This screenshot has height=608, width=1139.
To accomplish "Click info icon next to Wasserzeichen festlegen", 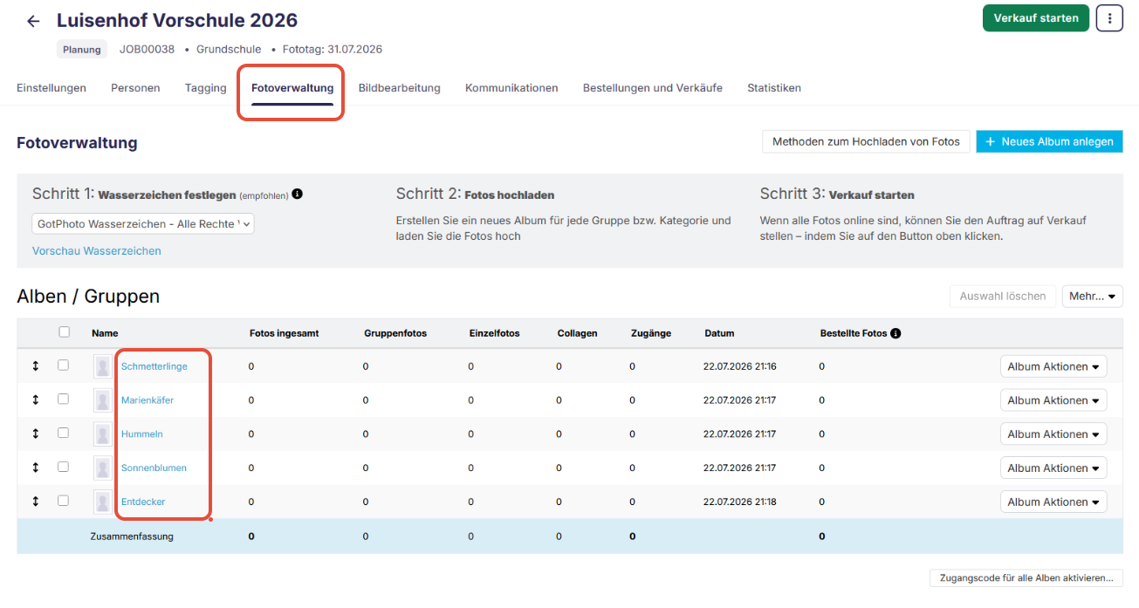I will click(298, 194).
